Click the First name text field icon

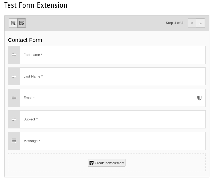click(14, 55)
